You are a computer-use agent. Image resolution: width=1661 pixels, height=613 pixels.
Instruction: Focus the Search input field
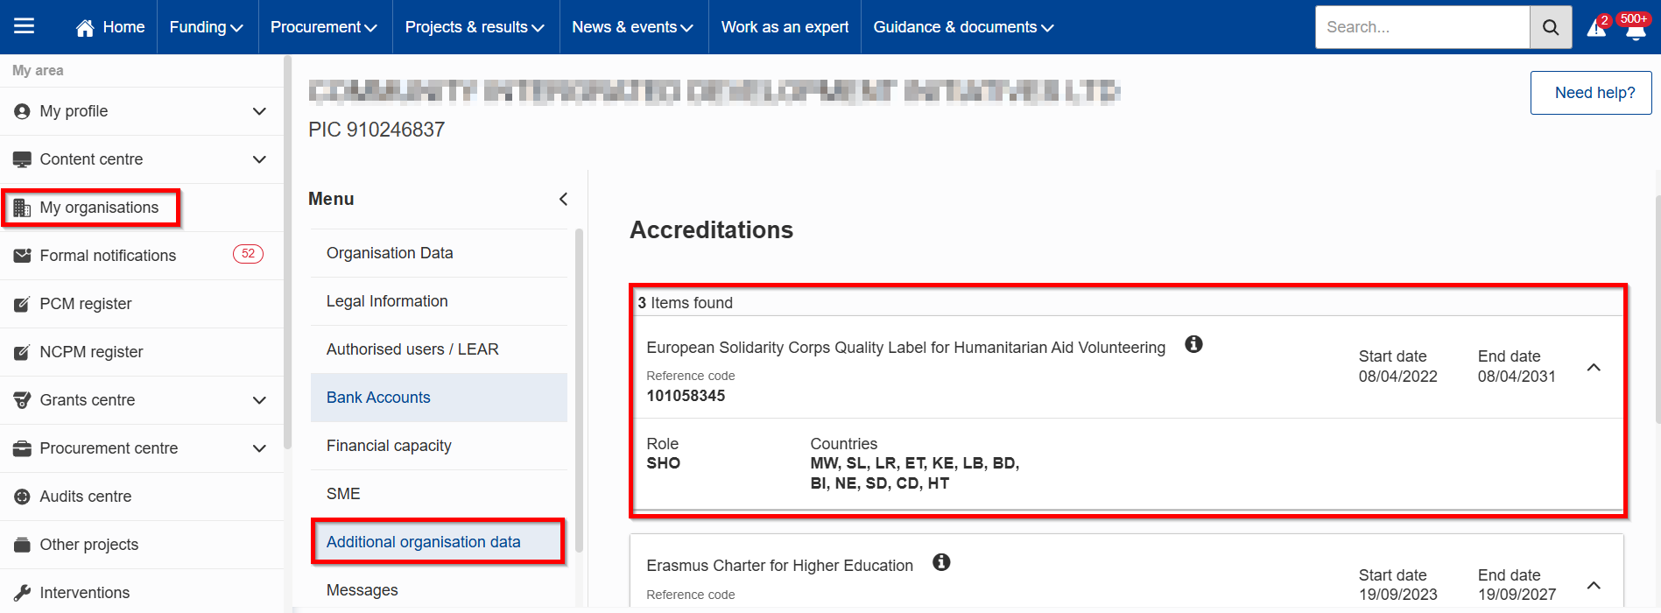1422,27
